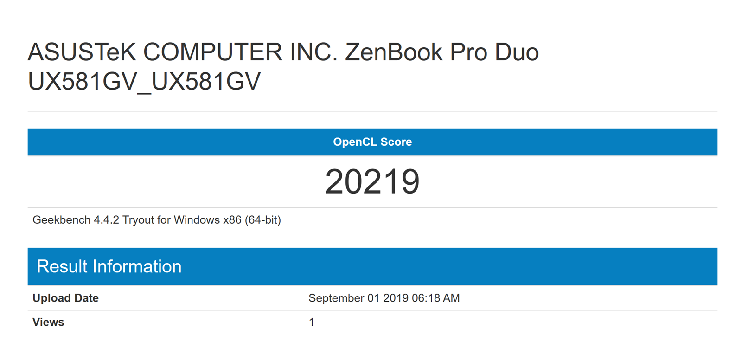Image resolution: width=742 pixels, height=342 pixels.
Task: Click the Views count value 1
Action: pyautogui.click(x=312, y=322)
